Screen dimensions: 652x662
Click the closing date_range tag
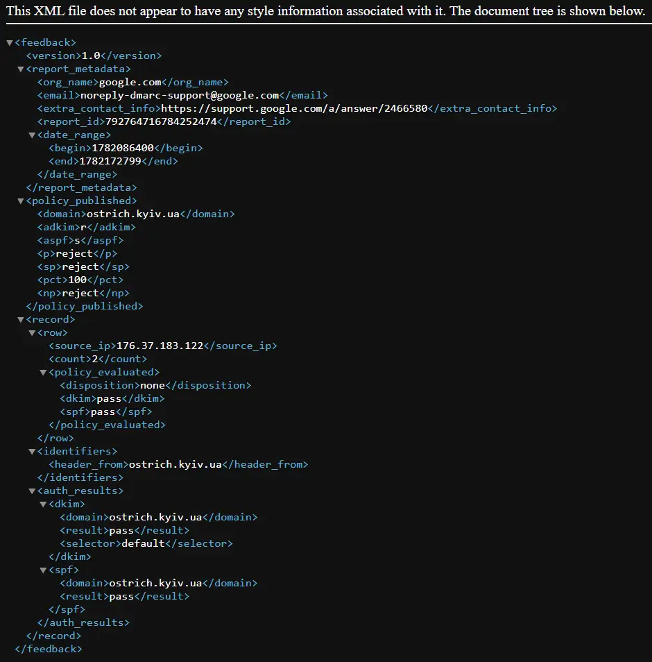pyautogui.click(x=77, y=174)
